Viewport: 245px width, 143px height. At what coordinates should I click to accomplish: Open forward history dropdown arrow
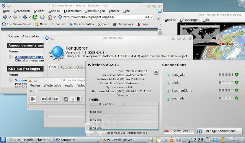coord(20,17)
